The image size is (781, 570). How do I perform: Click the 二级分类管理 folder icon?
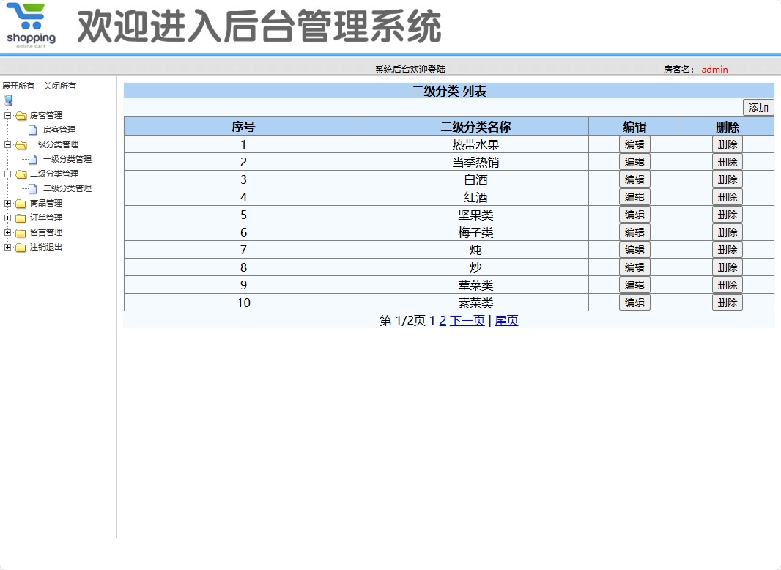click(21, 174)
